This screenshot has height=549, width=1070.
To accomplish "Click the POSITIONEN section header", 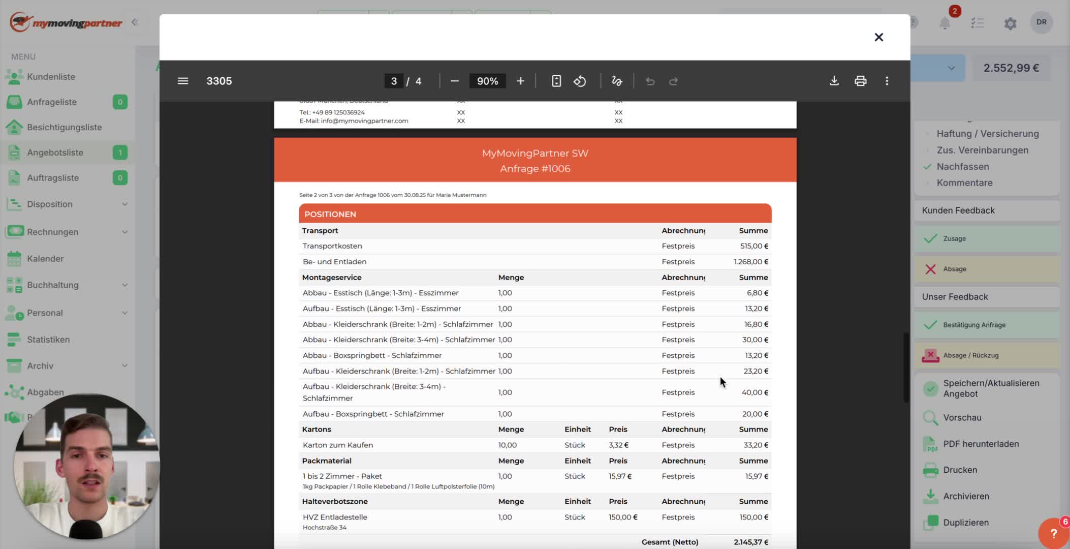I will 535,214.
